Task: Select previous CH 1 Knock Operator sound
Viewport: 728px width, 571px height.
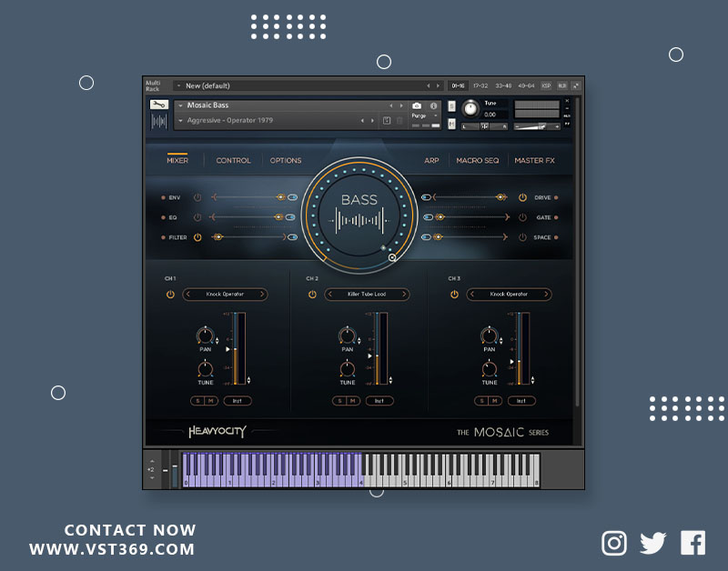Action: (188, 294)
